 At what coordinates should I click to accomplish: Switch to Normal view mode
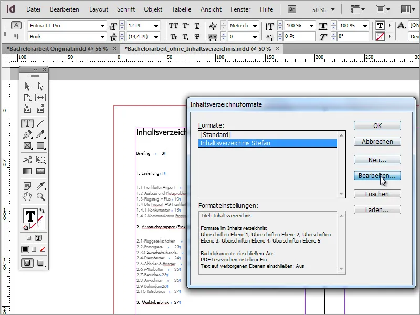(x=27, y=263)
